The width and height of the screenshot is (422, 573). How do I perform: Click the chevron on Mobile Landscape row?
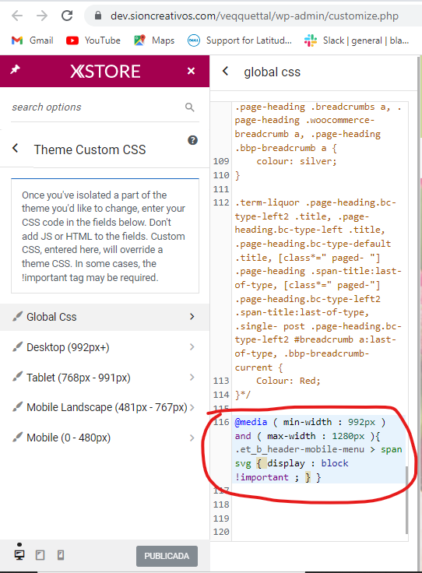tap(192, 407)
